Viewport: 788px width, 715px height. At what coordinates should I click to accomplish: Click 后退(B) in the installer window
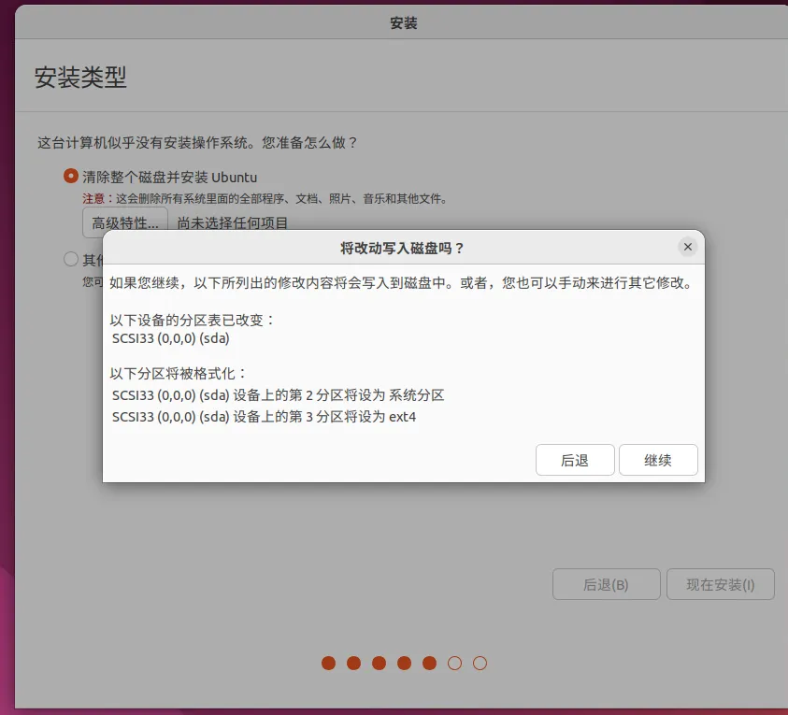(x=606, y=584)
